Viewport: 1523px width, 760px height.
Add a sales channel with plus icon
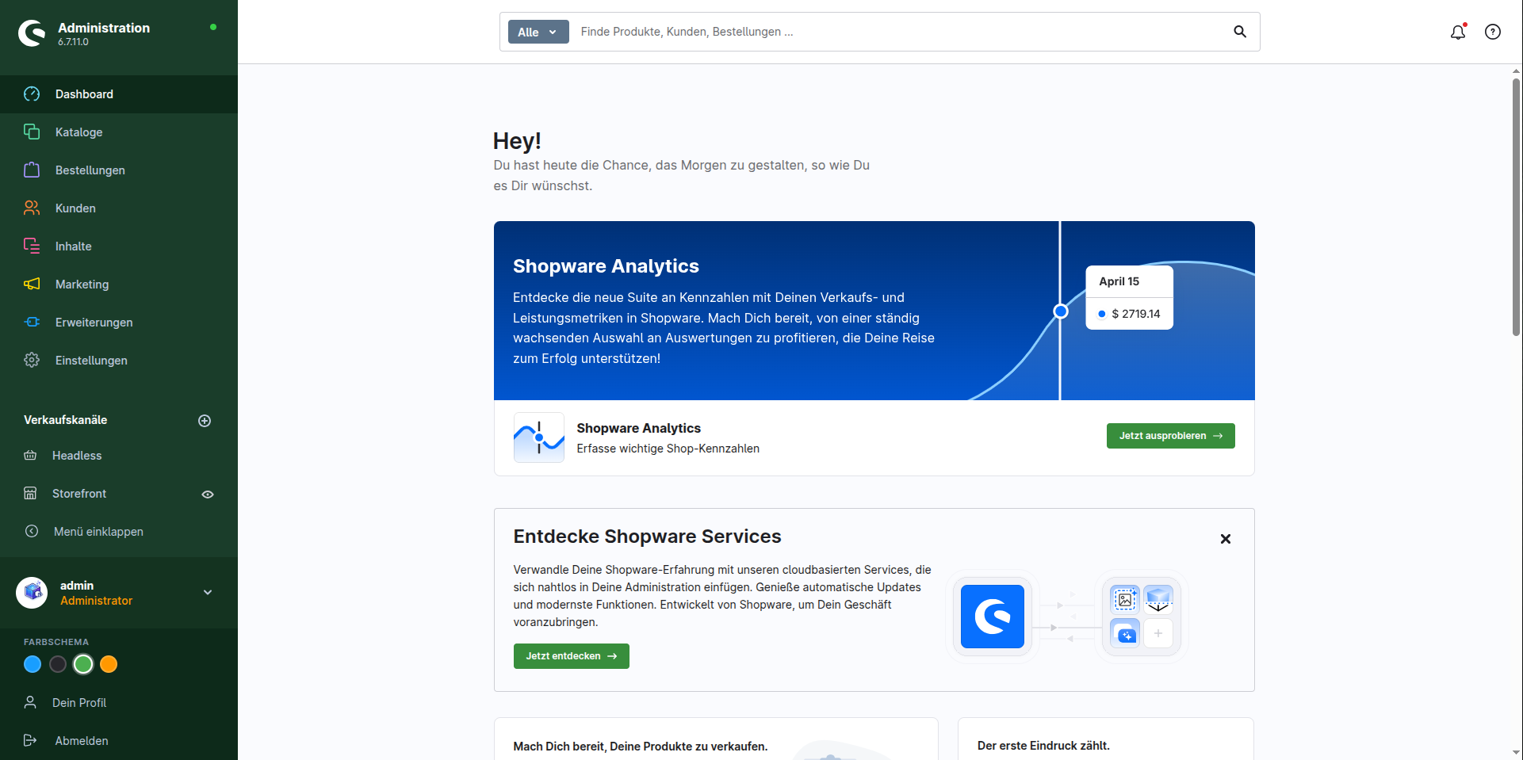click(x=205, y=421)
